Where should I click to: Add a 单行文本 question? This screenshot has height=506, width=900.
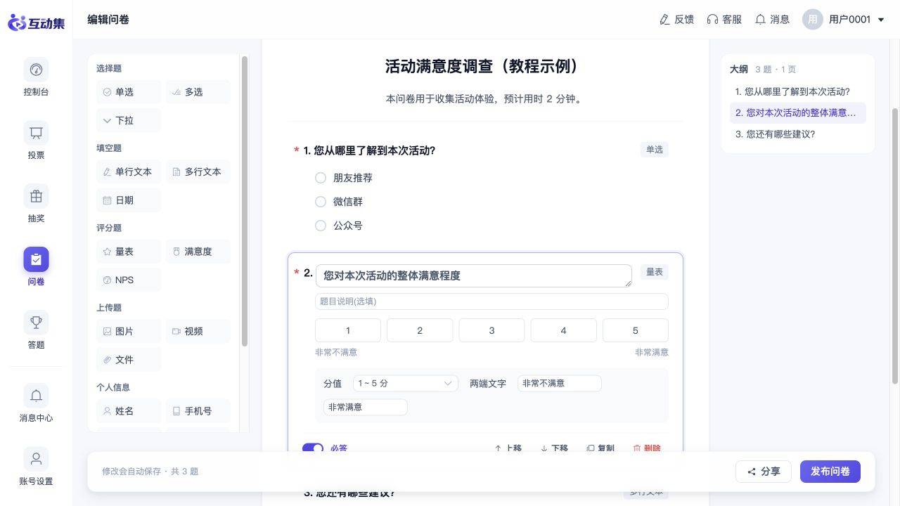pos(129,171)
